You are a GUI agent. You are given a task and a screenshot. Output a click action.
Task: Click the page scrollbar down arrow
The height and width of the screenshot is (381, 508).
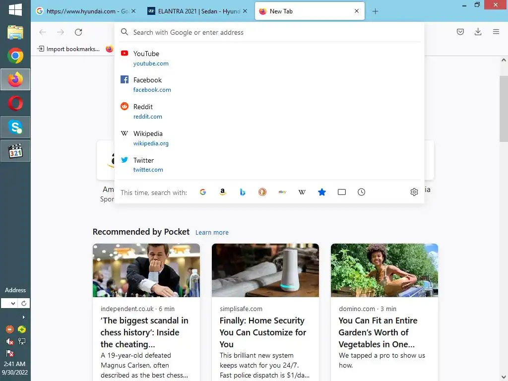point(504,377)
